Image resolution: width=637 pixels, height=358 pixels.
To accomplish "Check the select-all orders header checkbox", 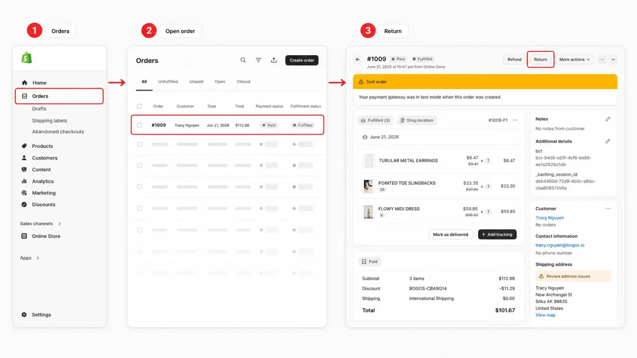I will [139, 106].
